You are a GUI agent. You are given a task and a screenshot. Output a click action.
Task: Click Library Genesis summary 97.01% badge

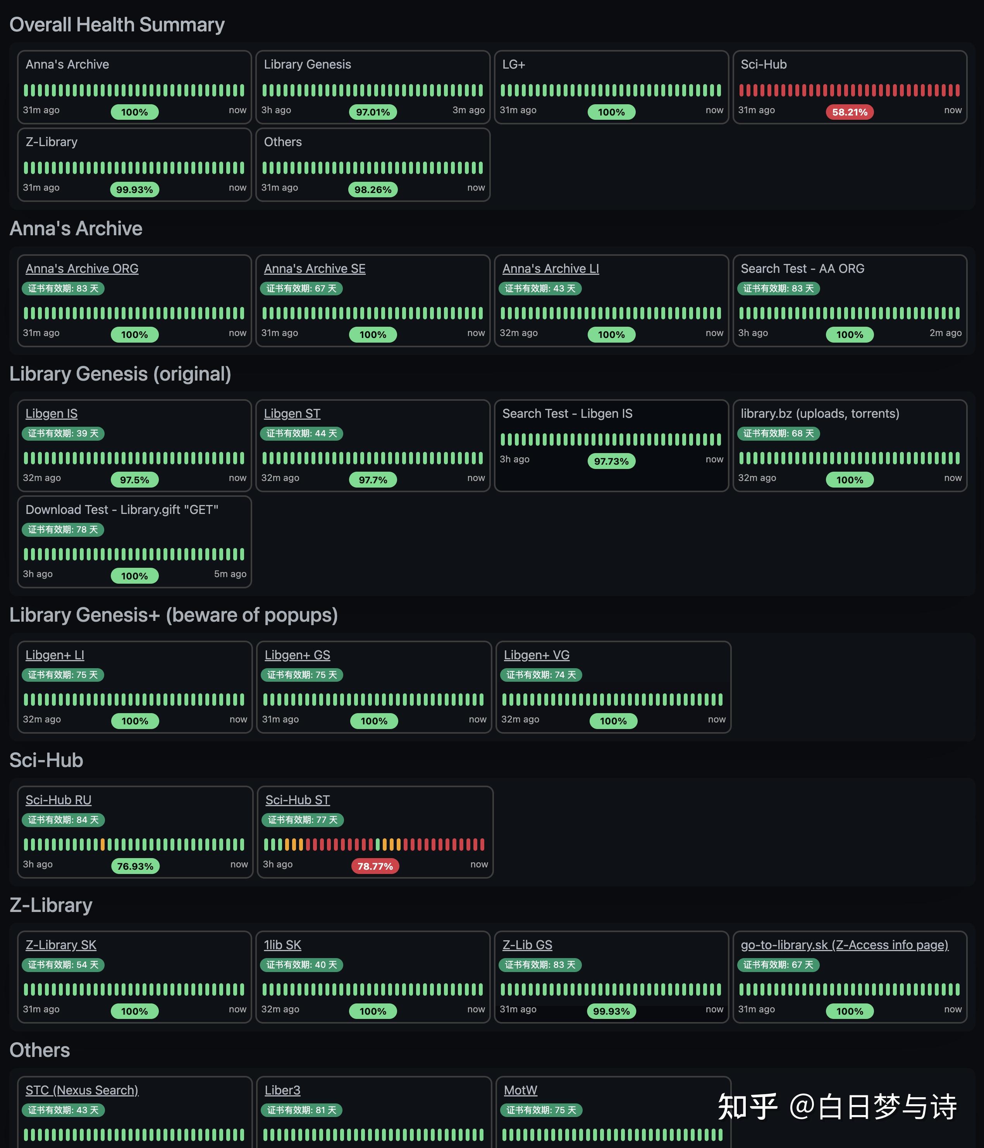pos(373,112)
